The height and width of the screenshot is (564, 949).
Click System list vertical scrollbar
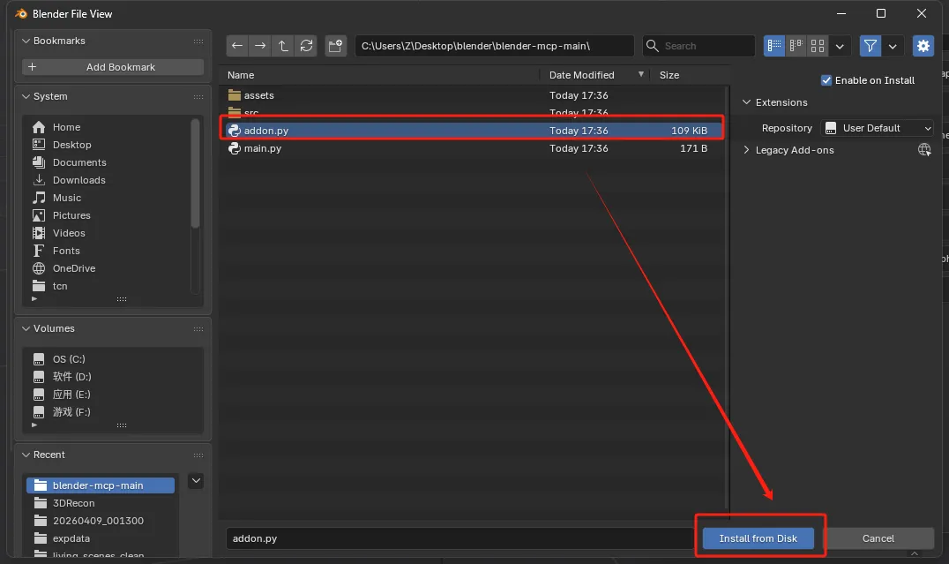pos(195,174)
